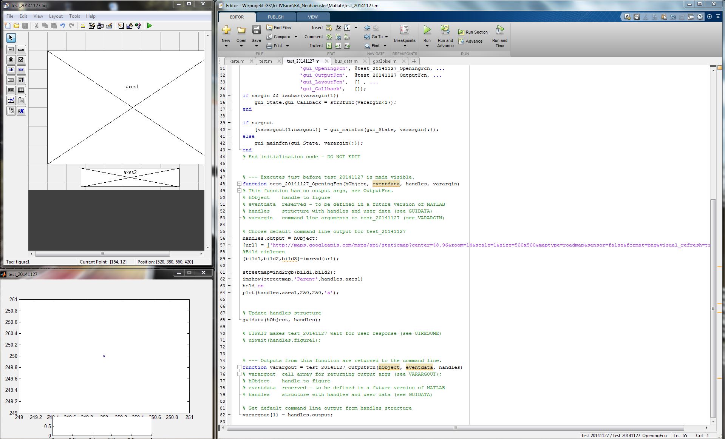Viewport: 725px width, 439px height.
Task: Select the Slider component tool
Action: click(x=21, y=49)
